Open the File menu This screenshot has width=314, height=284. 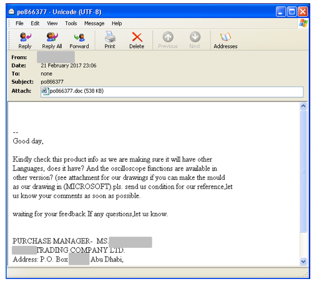click(x=19, y=23)
